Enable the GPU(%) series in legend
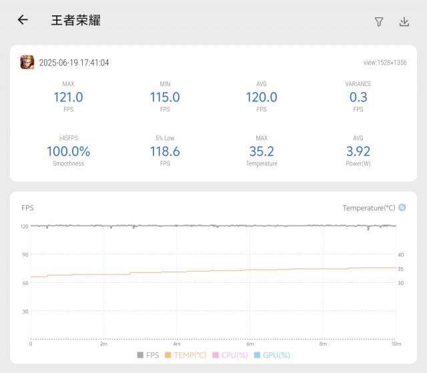Viewport: 427px width, 373px height. pos(272,355)
